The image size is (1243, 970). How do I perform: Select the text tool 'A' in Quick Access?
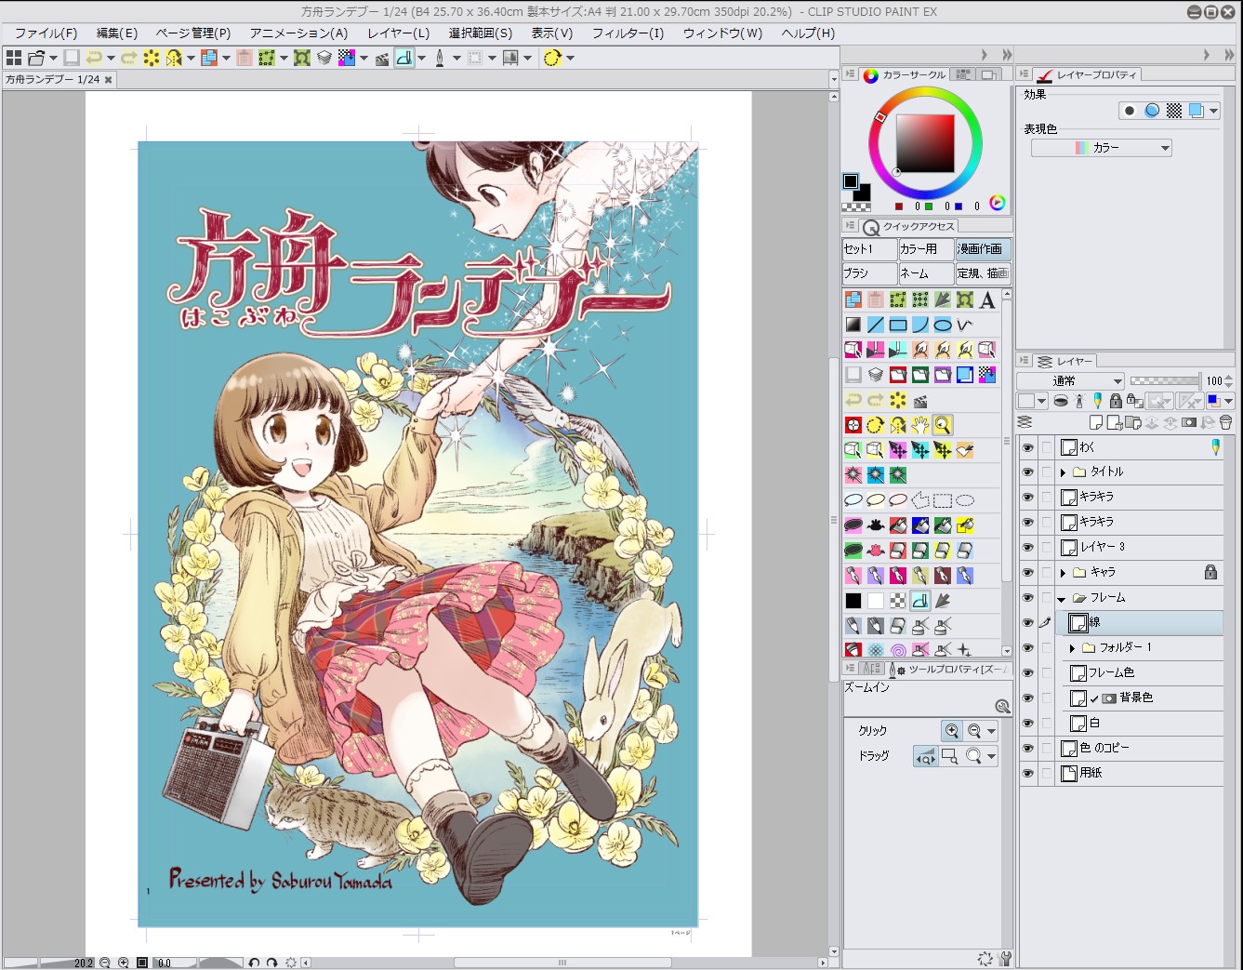click(987, 299)
